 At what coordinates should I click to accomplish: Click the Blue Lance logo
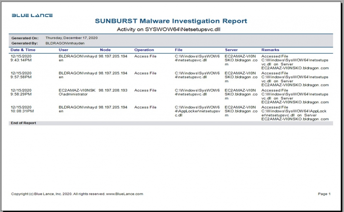(x=32, y=15)
